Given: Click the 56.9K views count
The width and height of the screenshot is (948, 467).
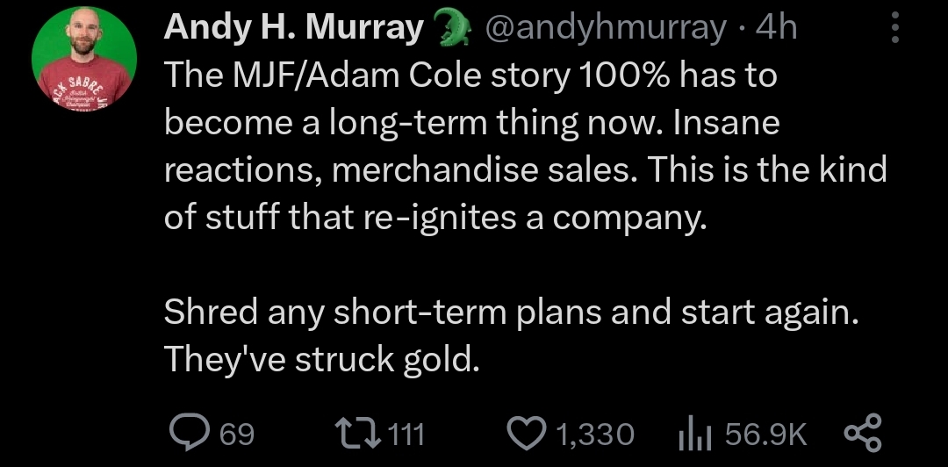Looking at the screenshot, I should [x=763, y=434].
